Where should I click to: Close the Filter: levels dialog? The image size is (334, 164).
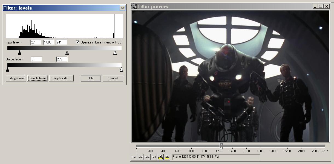tap(122, 8)
